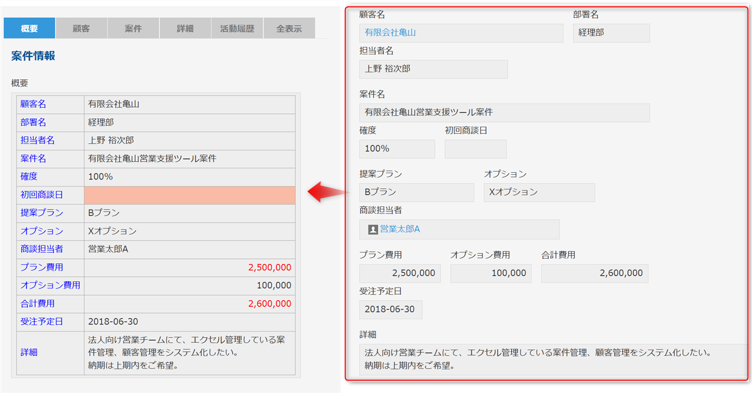Click 営業太郎A in the summary table
This screenshot has height=393, width=752.
coord(108,249)
